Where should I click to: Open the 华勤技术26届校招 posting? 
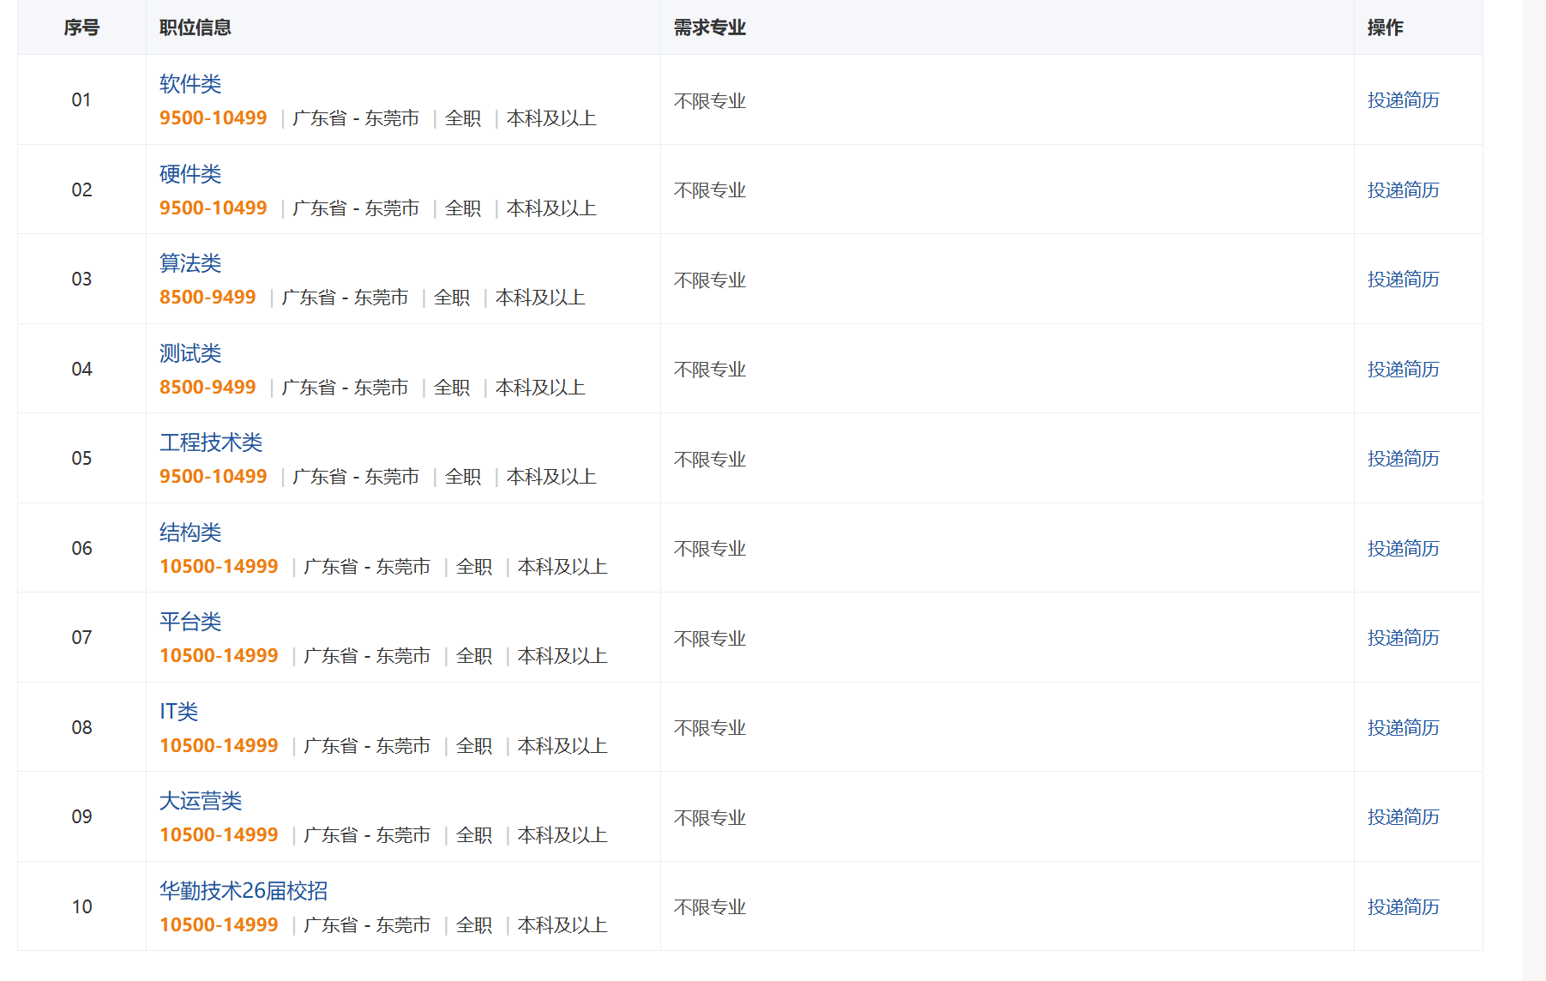pyautogui.click(x=244, y=891)
